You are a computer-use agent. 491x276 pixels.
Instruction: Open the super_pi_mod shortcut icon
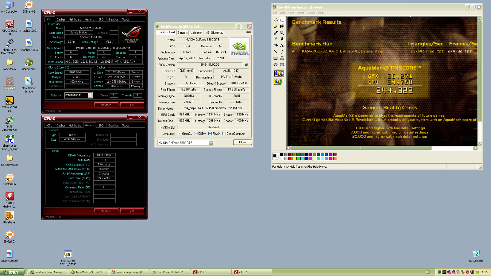point(10,143)
